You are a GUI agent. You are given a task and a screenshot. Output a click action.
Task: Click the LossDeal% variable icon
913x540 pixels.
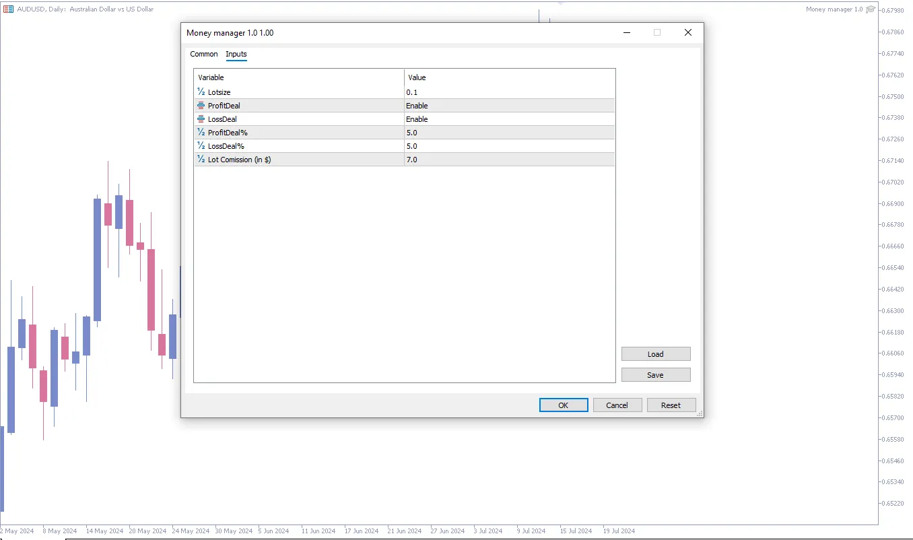click(201, 146)
